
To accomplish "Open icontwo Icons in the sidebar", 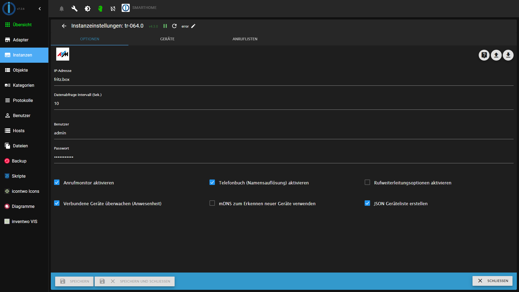I will click(24, 191).
